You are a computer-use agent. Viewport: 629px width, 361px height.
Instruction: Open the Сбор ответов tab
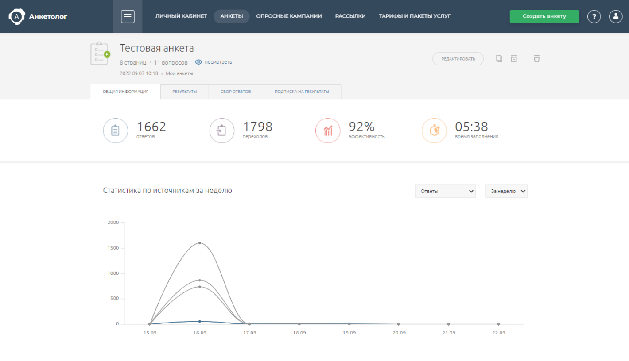point(236,92)
